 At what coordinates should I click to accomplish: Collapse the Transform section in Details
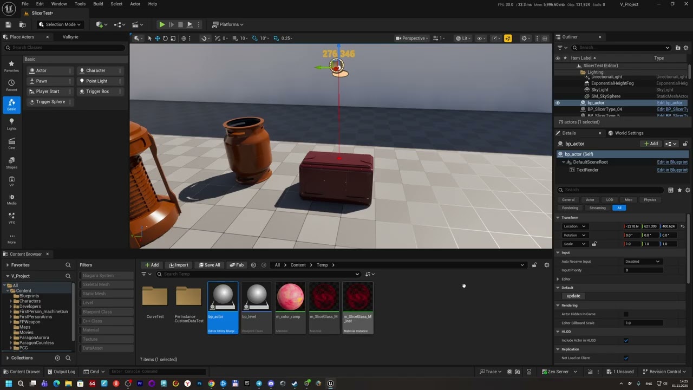[558, 218]
